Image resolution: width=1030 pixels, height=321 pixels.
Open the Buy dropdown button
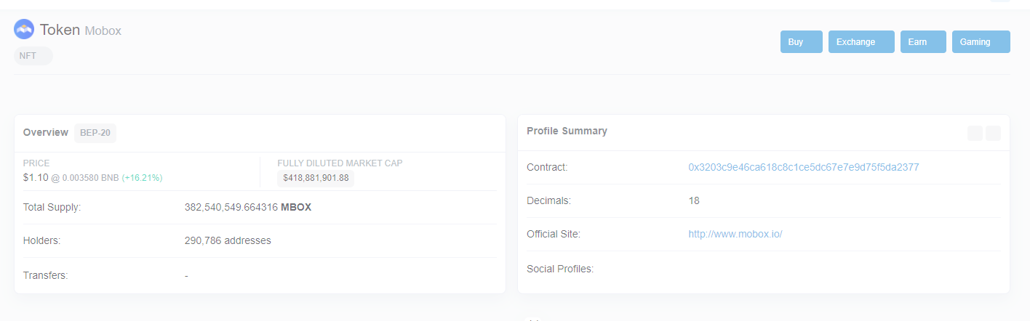pos(801,42)
